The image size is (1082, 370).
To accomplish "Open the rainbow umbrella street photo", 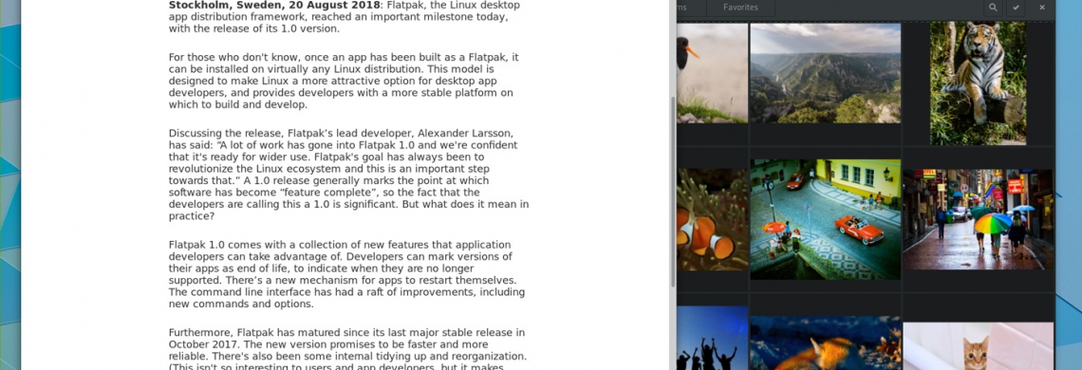I will click(978, 219).
